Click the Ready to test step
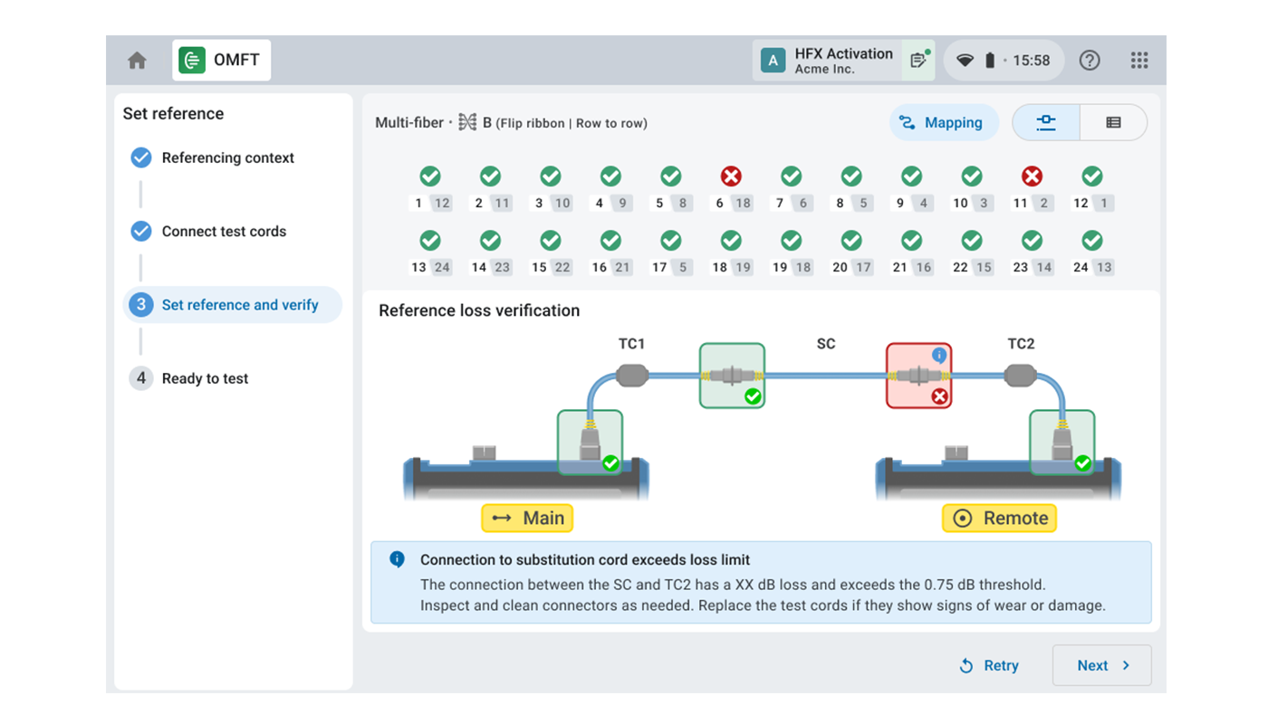1268x724 pixels. click(205, 379)
